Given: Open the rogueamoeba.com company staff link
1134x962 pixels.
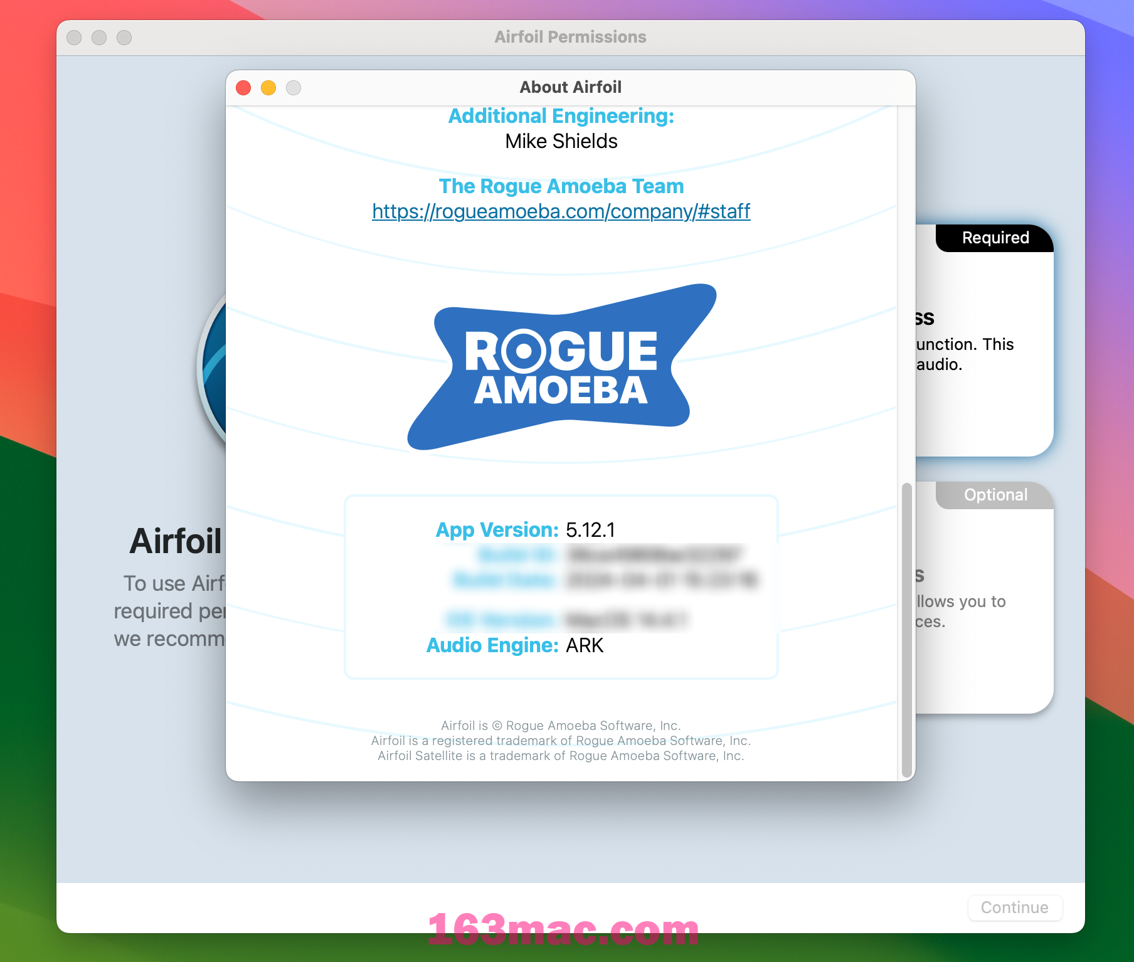Looking at the screenshot, I should [x=561, y=211].
